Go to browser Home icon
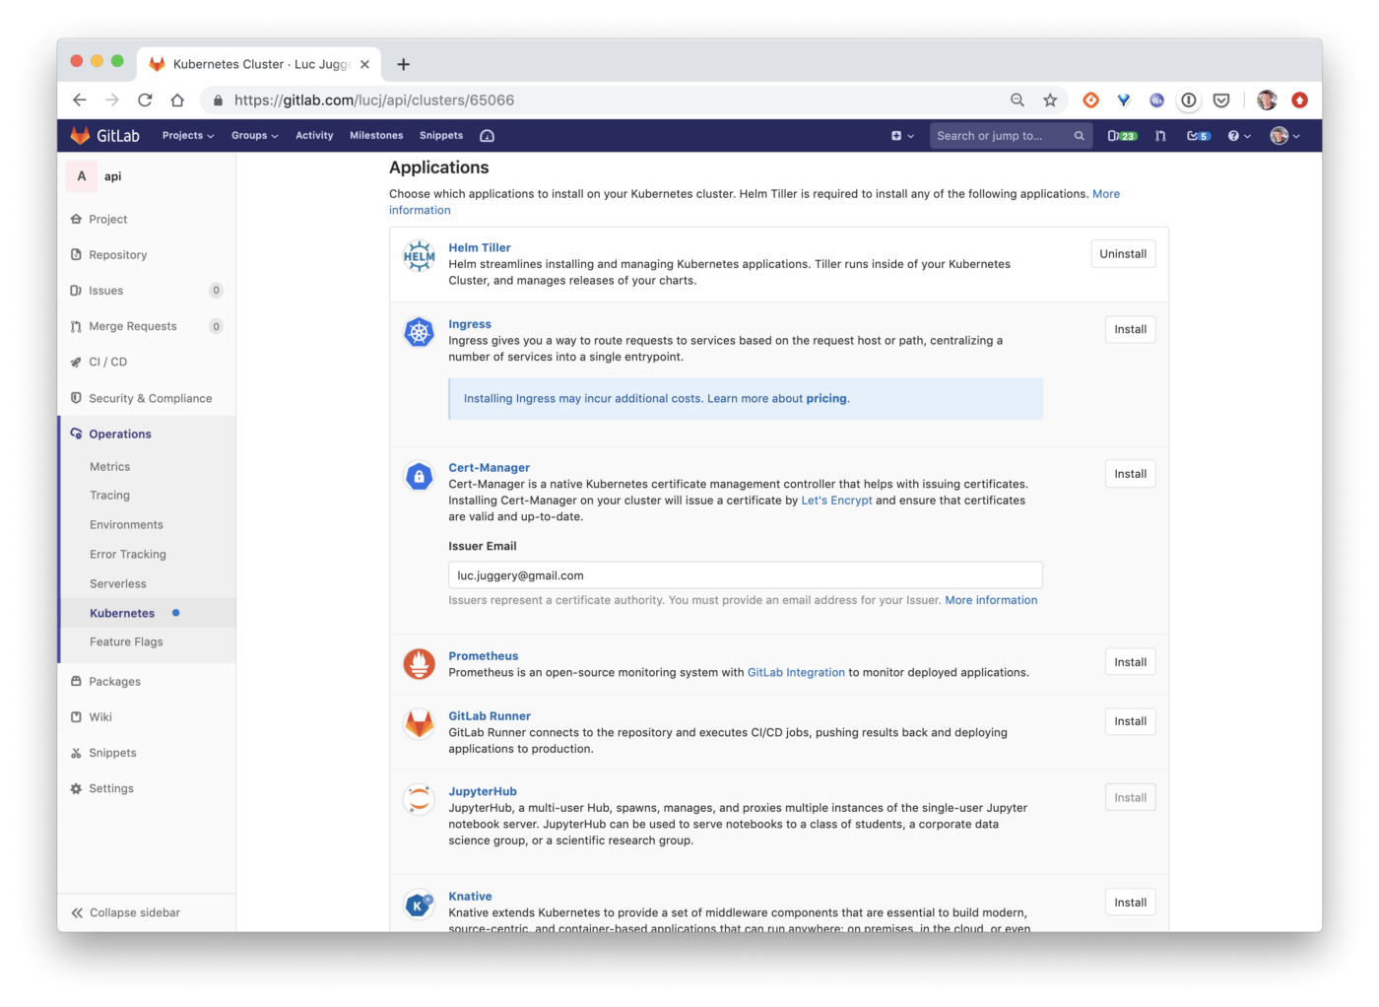 tap(177, 101)
